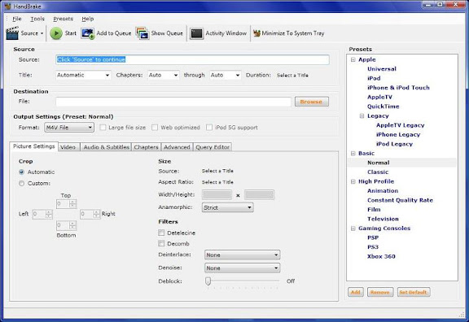Click the Show Queue icon
Image resolution: width=469 pixels, height=322 pixels.
coord(142,33)
